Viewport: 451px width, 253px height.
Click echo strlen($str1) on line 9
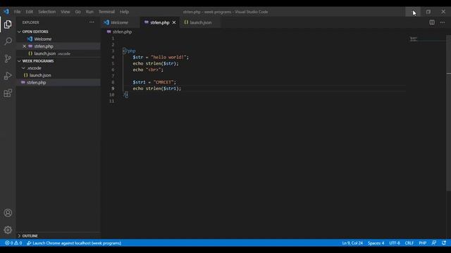(x=156, y=89)
